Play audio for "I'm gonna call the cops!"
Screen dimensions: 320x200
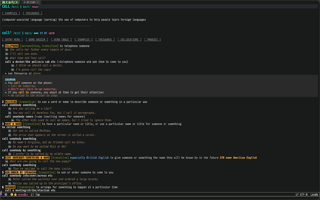13,69
